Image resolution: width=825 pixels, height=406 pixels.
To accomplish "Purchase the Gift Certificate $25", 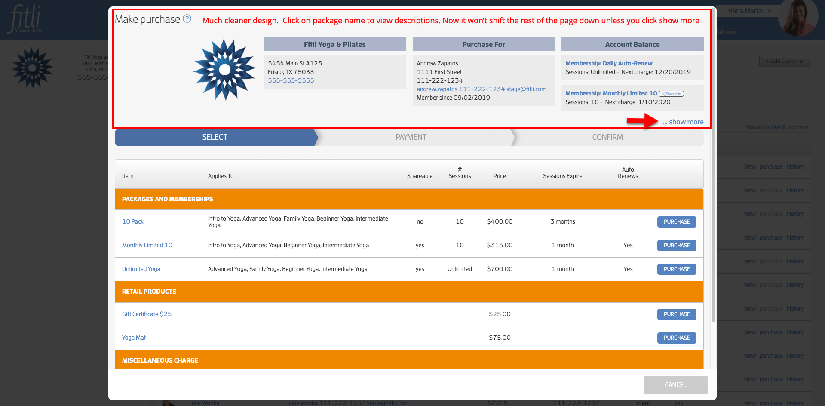I will 677,314.
